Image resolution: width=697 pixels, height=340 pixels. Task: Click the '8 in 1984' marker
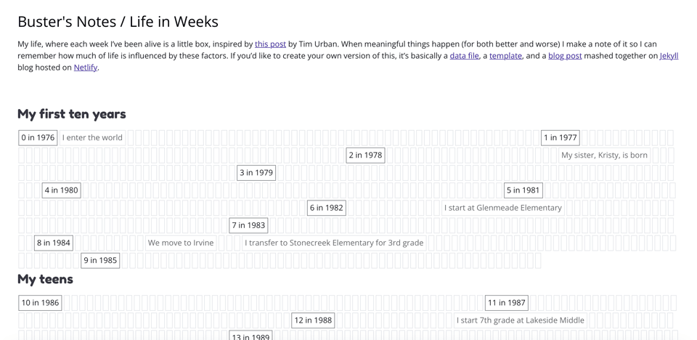click(x=54, y=243)
